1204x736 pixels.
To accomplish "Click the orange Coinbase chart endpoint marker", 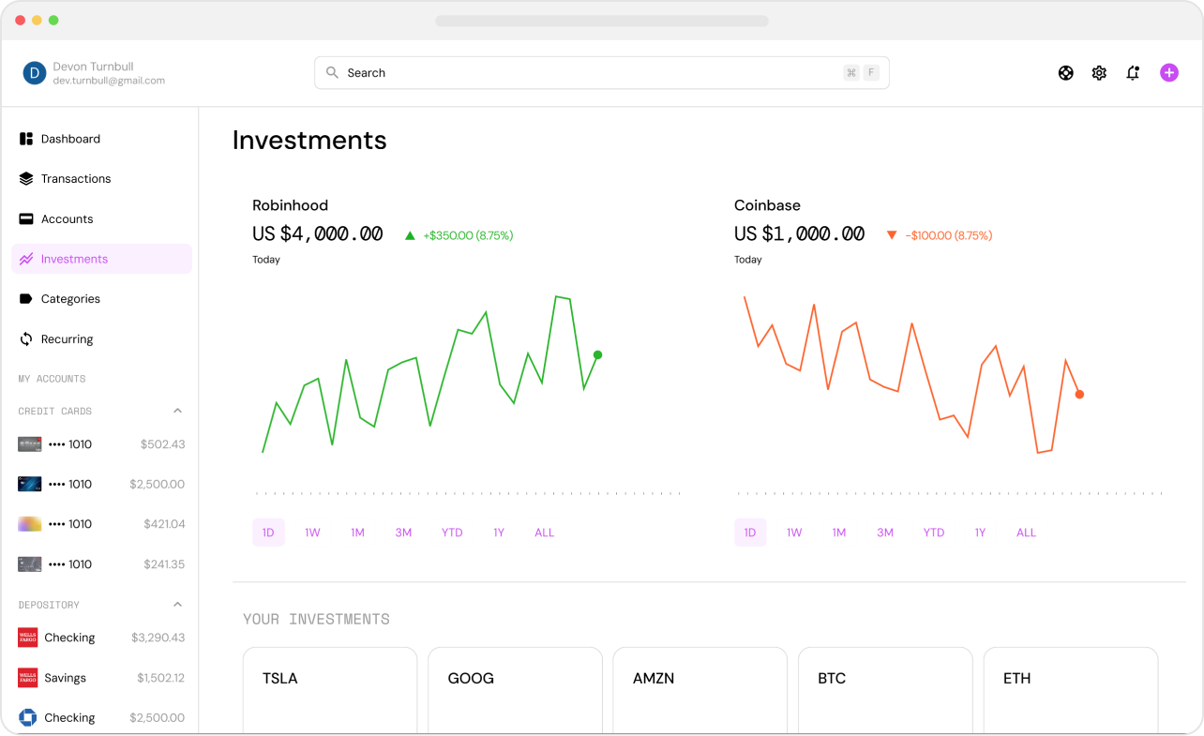I will [1079, 395].
